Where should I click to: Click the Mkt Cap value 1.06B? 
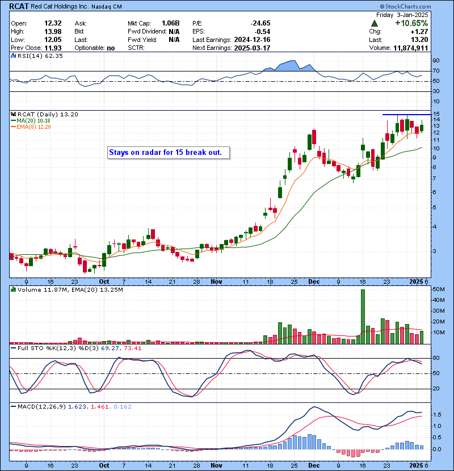click(x=171, y=23)
